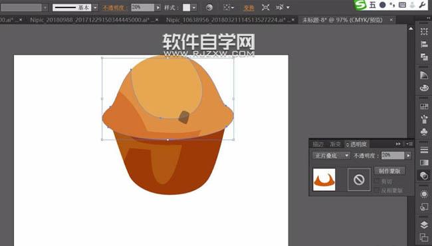Select the 未标题-8 document tab
Viewport: 432px width, 246px height.
click(x=342, y=20)
